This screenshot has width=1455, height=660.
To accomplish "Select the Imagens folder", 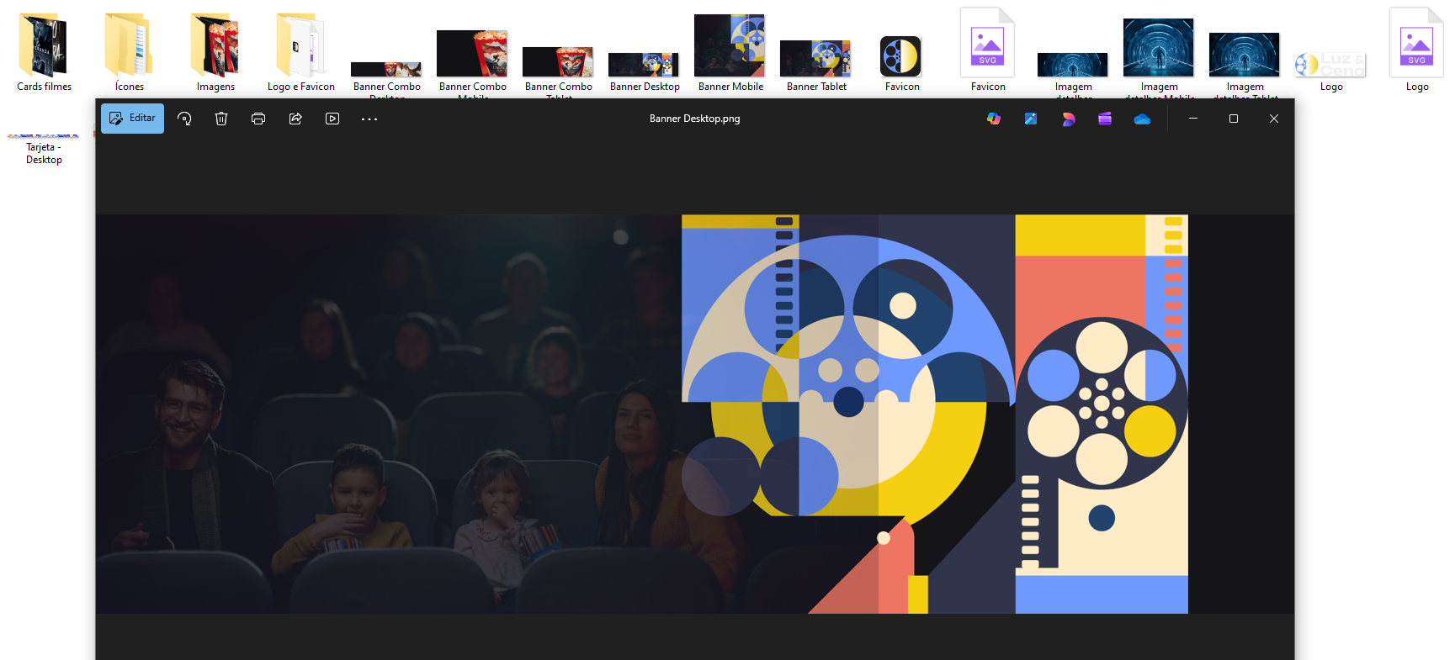I will [215, 51].
